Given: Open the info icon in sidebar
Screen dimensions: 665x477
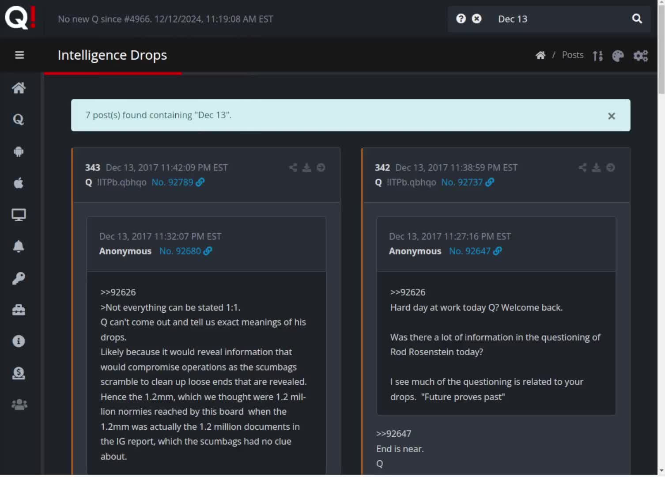Looking at the screenshot, I should point(19,341).
